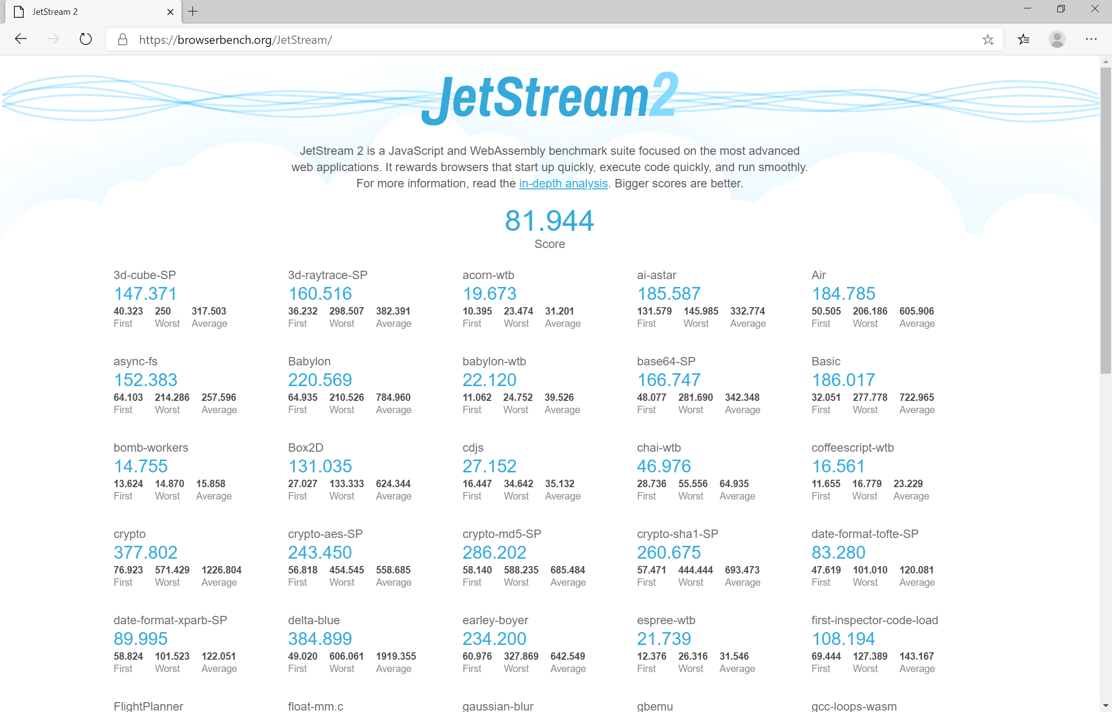This screenshot has height=712, width=1112.
Task: Click the vertical scrollbar thumb
Action: pos(1106,220)
